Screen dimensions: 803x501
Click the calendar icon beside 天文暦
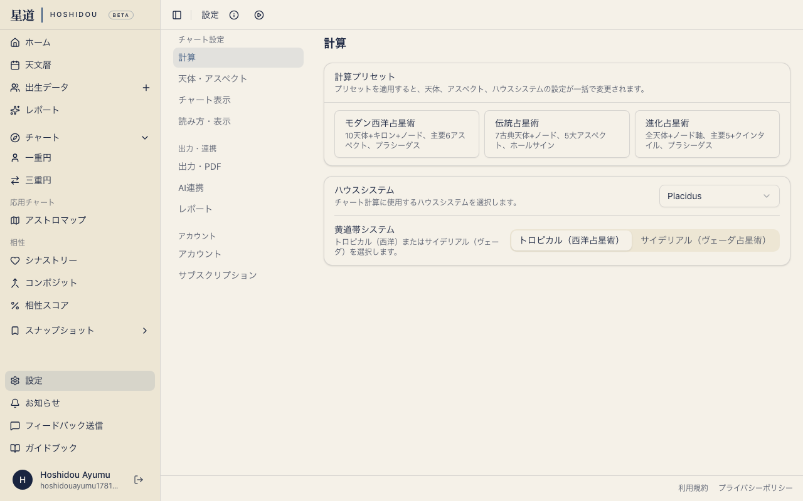point(15,65)
